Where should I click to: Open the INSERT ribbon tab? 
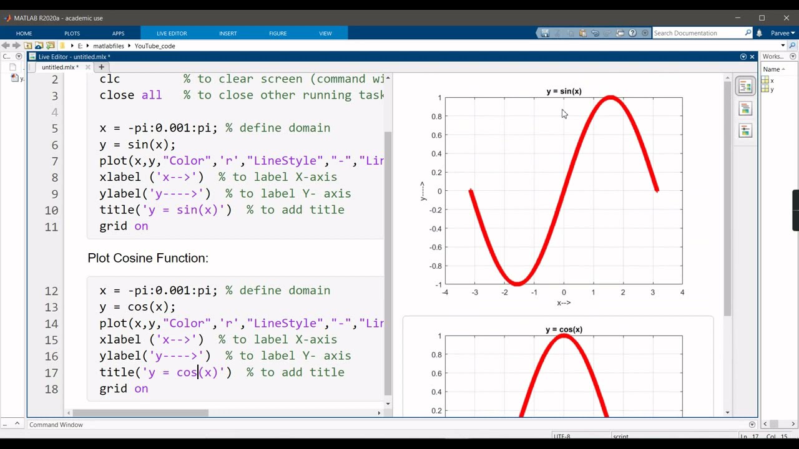[228, 33]
